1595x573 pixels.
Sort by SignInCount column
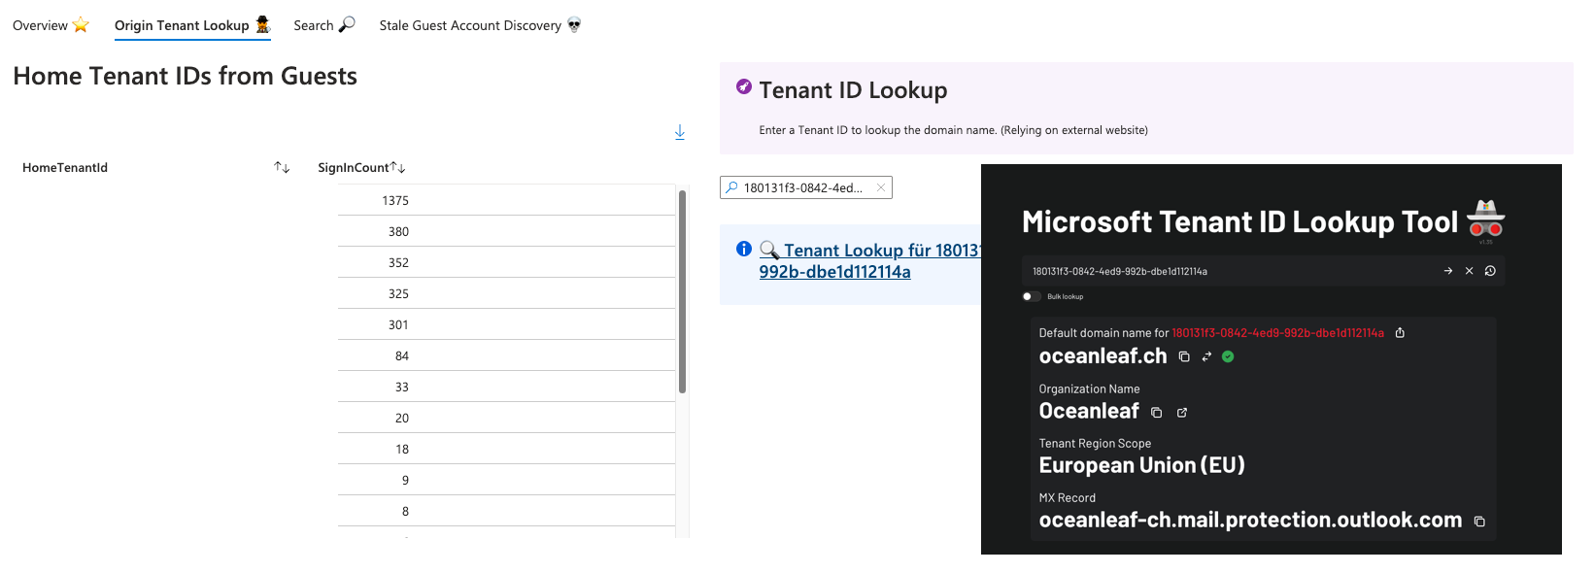point(398,168)
